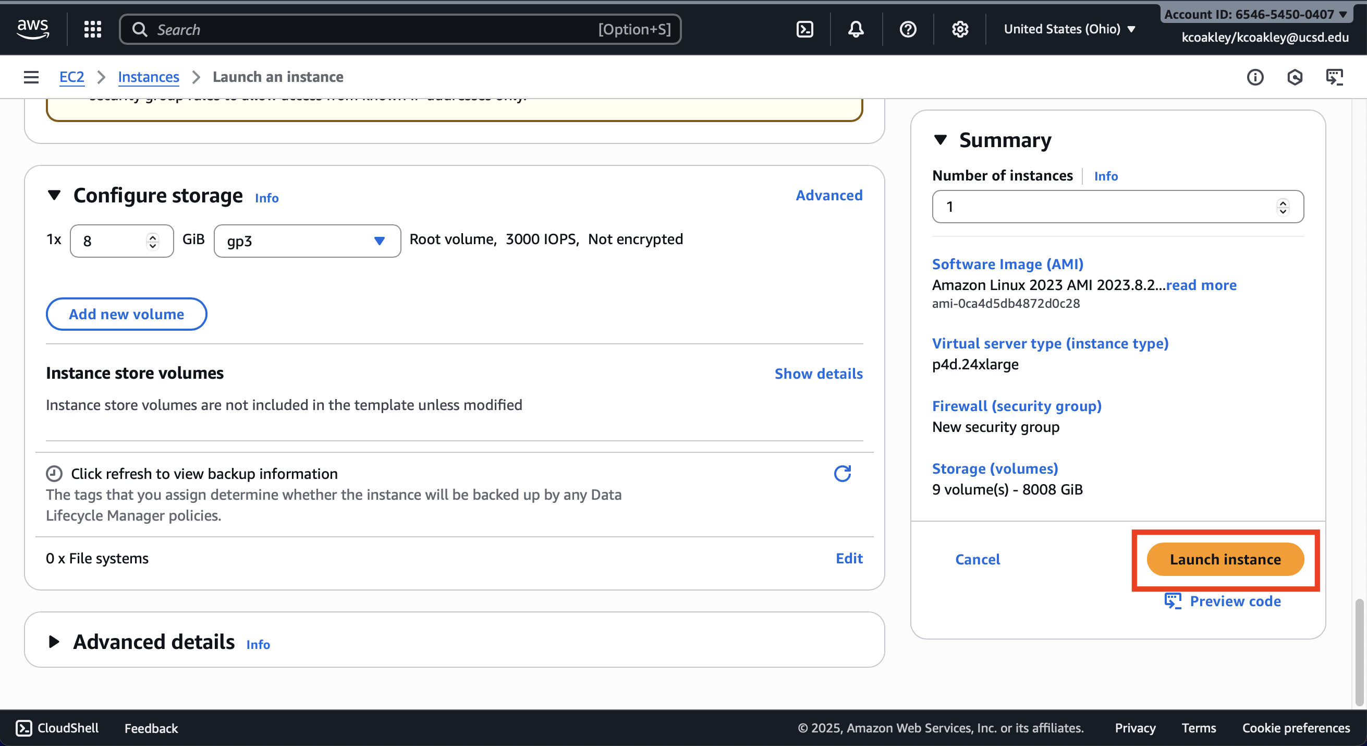Open the notifications bell
Viewport: 1367px width, 746px height.
point(856,29)
